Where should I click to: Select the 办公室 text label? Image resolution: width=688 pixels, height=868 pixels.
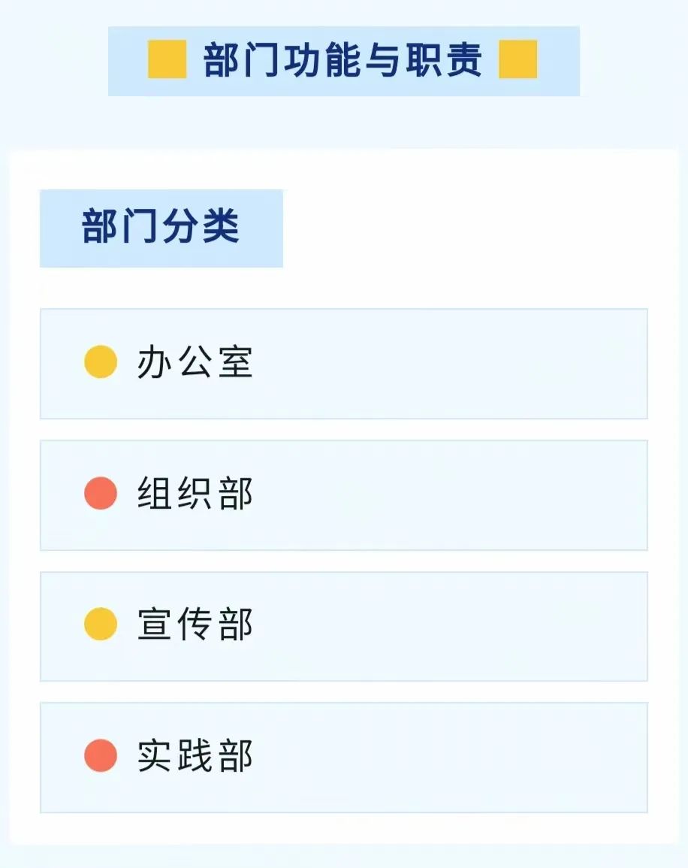(x=195, y=362)
